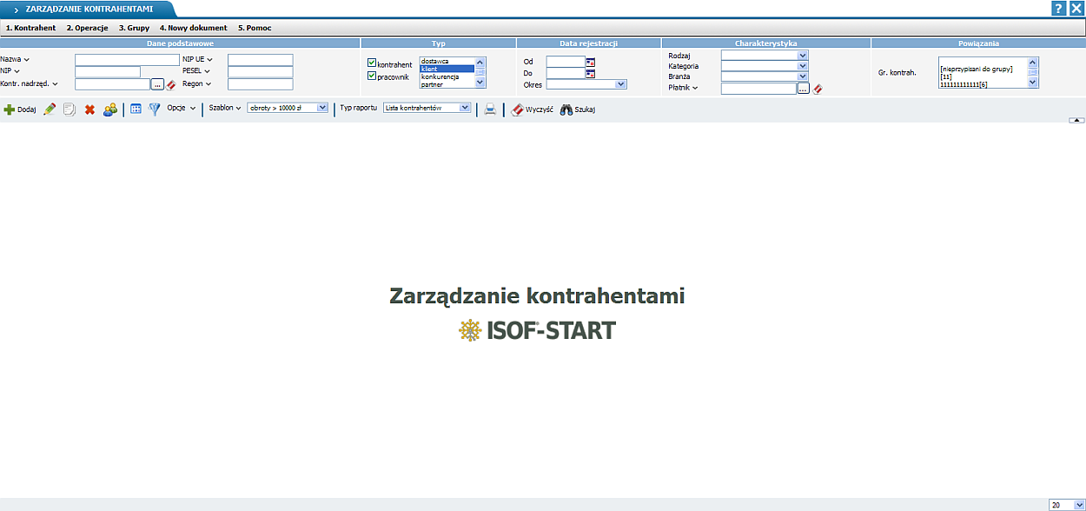Select '111111111111[6]' in Gr. kontrah. list
Image resolution: width=1086 pixels, height=511 pixels.
pyautogui.click(x=983, y=83)
